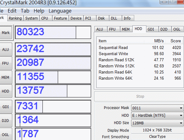Click the HDD score 13757
Image resolution: width=184 pixels, height=140 pixels.
(31, 90)
